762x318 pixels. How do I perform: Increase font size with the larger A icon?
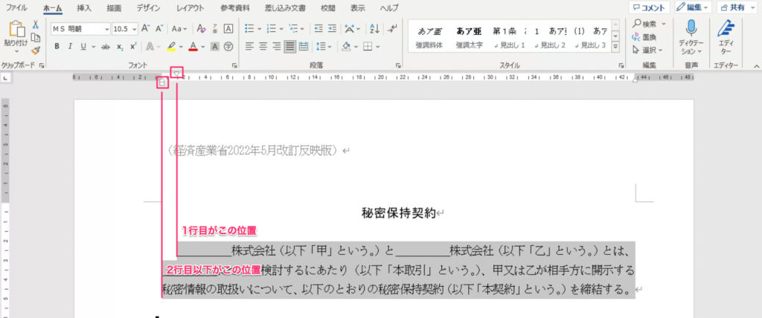[x=146, y=29]
